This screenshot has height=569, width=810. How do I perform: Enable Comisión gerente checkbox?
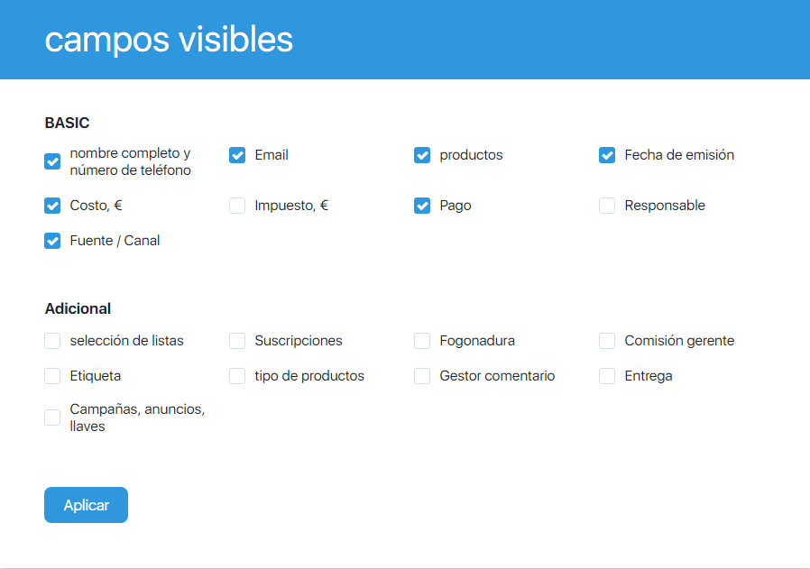(x=607, y=341)
